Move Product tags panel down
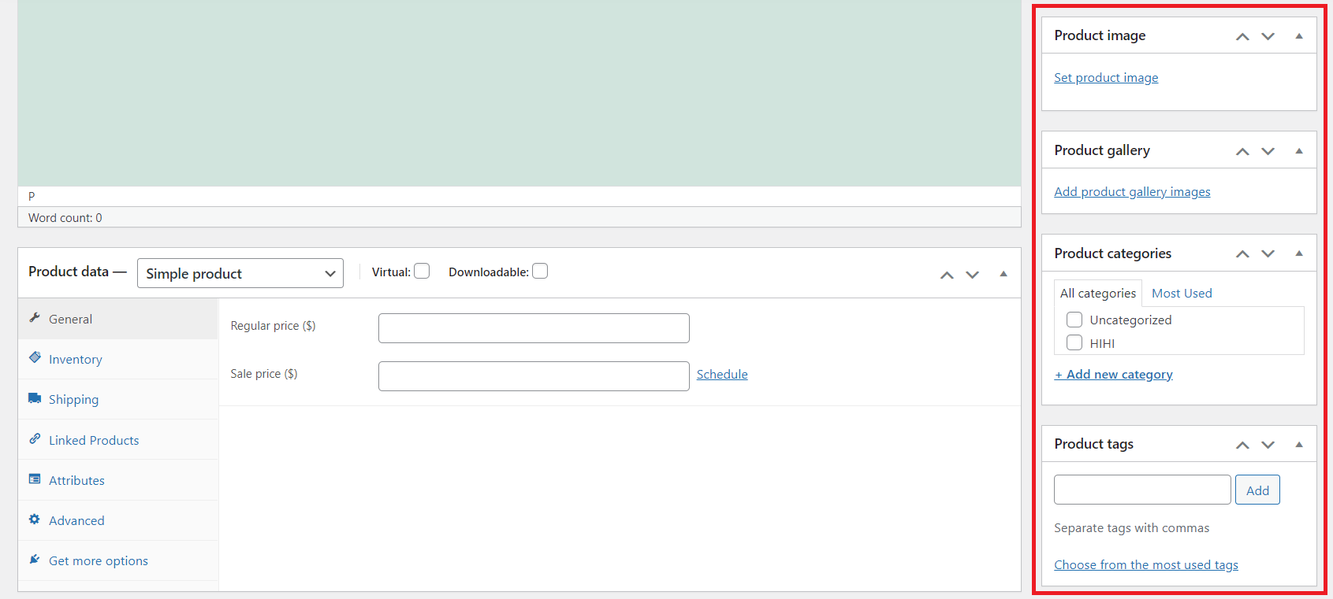The image size is (1333, 599). coord(1268,445)
